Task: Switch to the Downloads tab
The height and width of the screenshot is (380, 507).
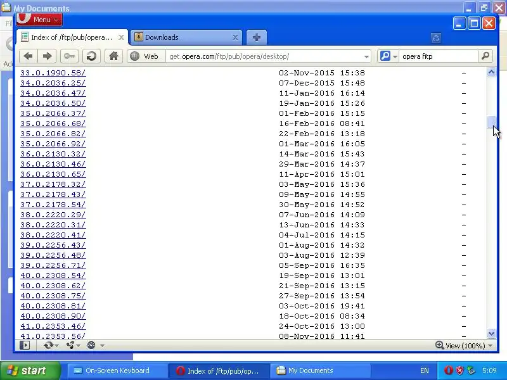Action: pos(187,37)
